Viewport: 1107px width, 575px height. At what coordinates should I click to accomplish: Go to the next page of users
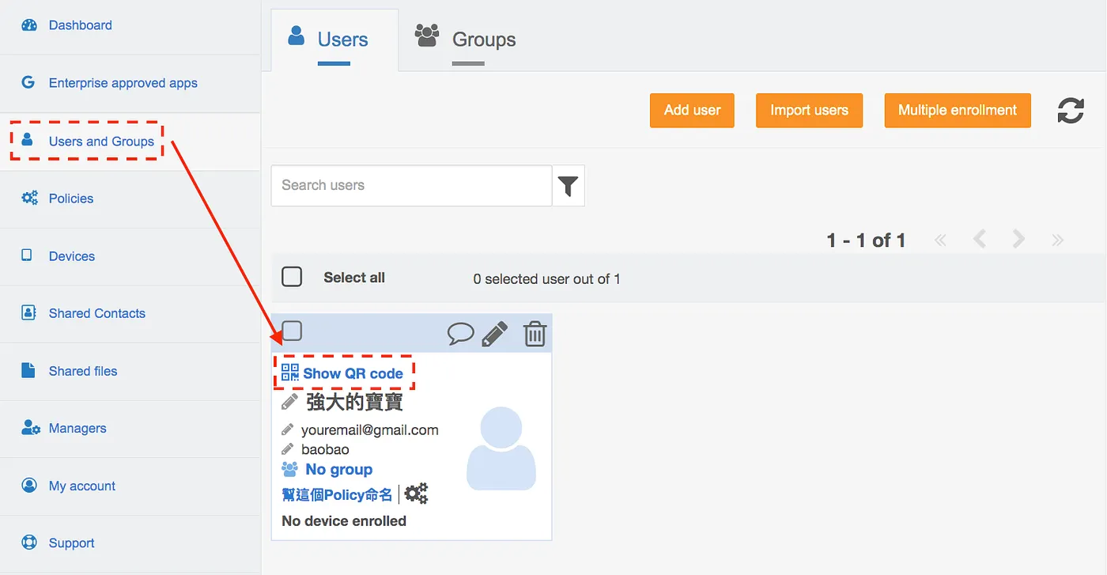(1018, 239)
